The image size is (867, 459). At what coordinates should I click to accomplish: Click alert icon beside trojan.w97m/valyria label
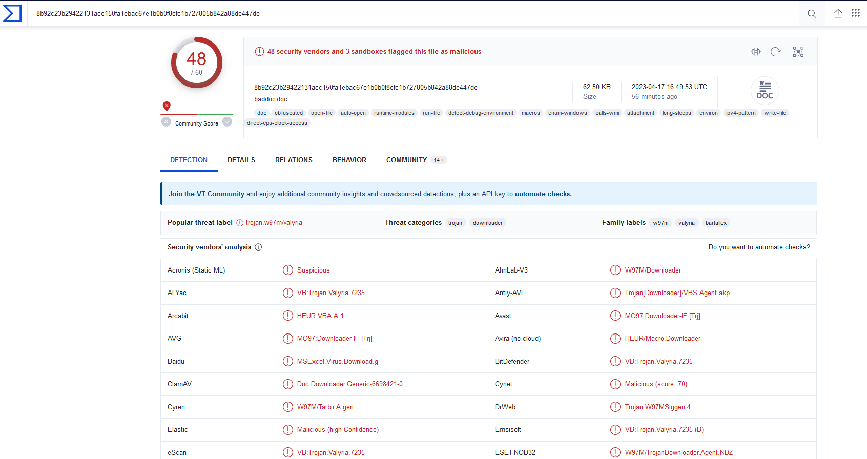[x=240, y=223]
